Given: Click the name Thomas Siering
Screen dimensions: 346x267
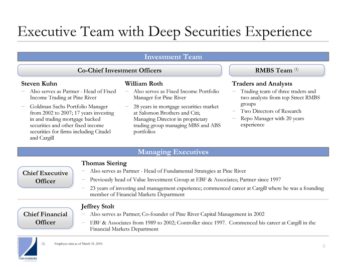Looking at the screenshot, I should tap(104, 163).
